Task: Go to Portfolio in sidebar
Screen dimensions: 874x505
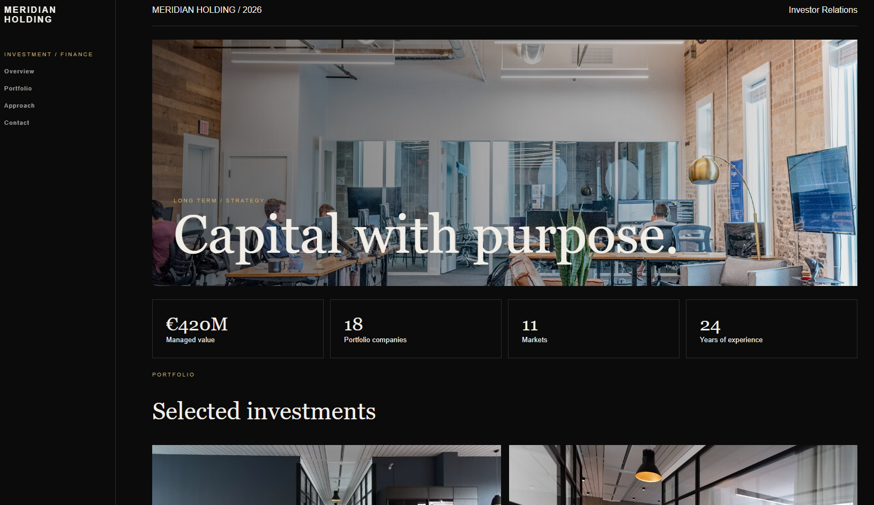Action: tap(18, 88)
